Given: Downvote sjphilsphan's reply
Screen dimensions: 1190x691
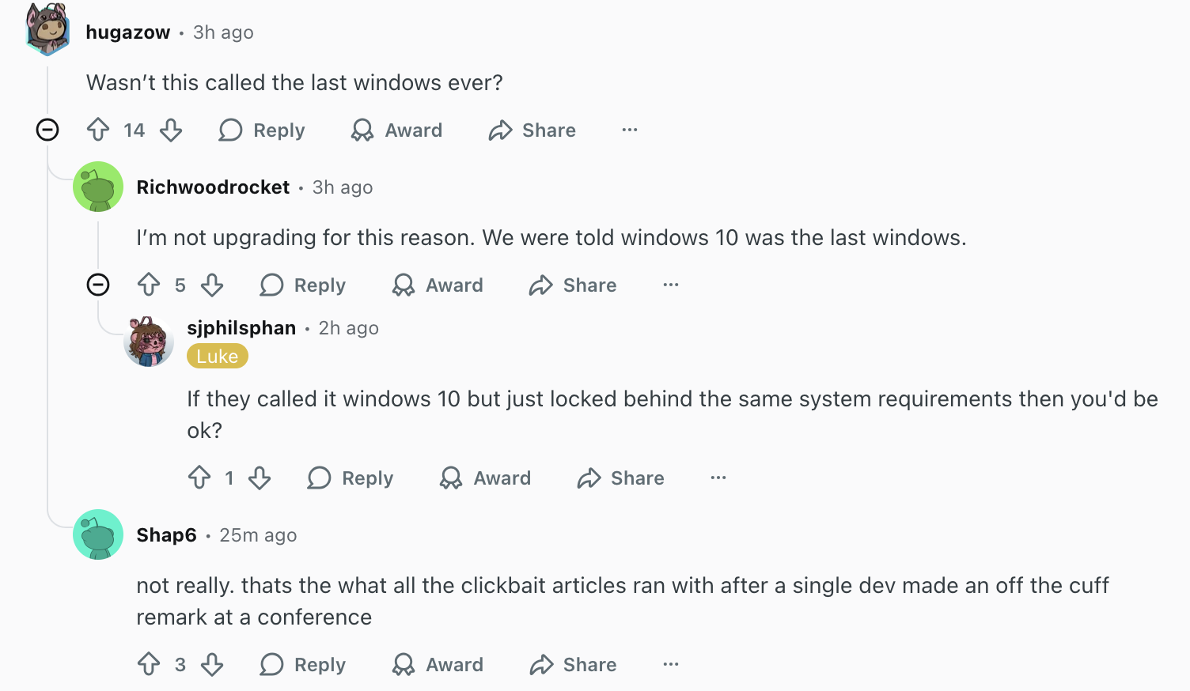Looking at the screenshot, I should [260, 478].
